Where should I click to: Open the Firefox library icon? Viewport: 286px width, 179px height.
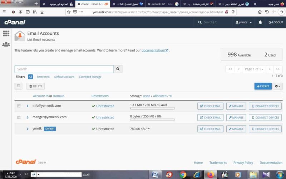pos(35,12)
